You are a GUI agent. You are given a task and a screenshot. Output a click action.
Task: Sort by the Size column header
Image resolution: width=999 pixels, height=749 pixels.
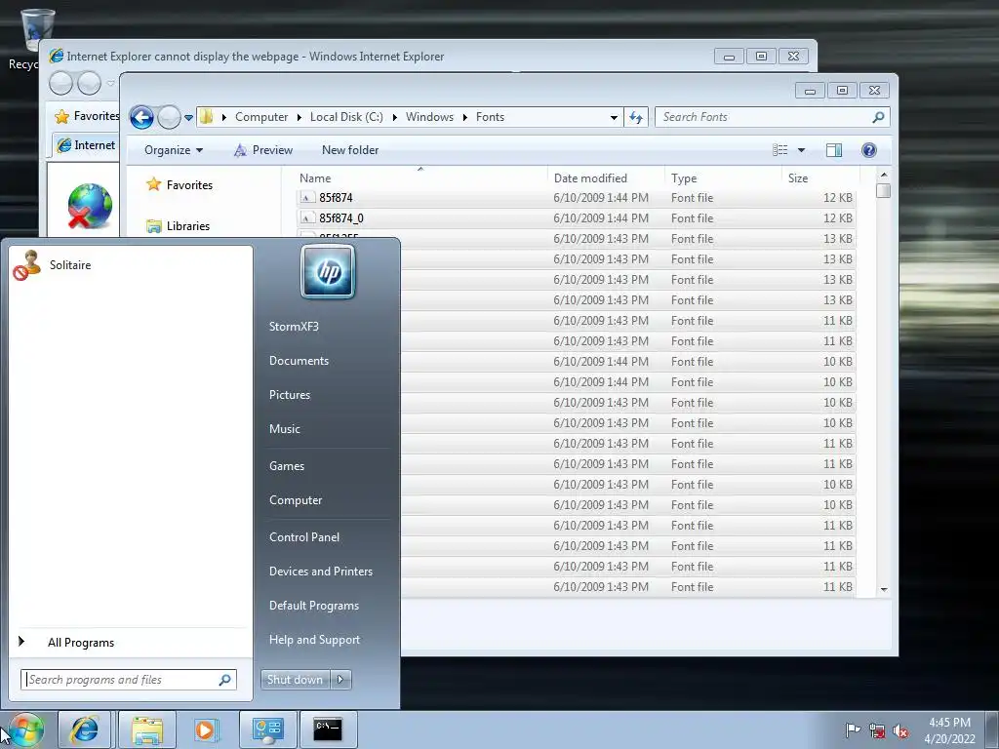click(820, 178)
